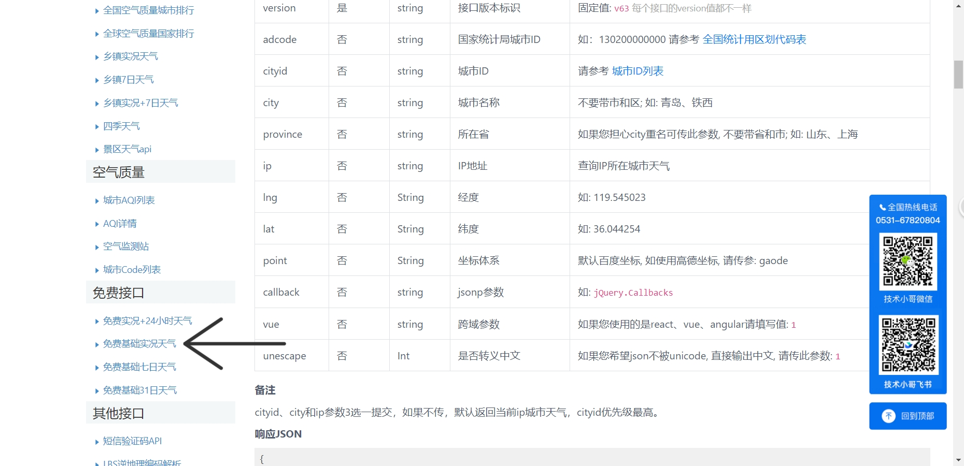Click the v63 version code value
Screen dimensions: 964x466
[621, 9]
